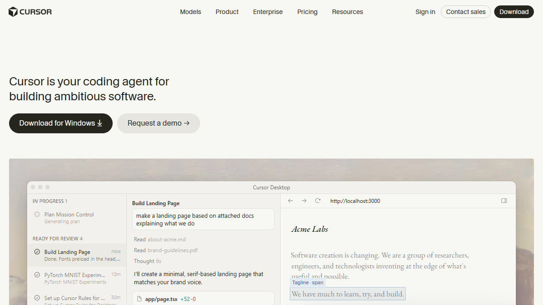Click the PyTorch MNIST checkmark icon
Viewport: 543px width, 305px height.
(x=37, y=275)
